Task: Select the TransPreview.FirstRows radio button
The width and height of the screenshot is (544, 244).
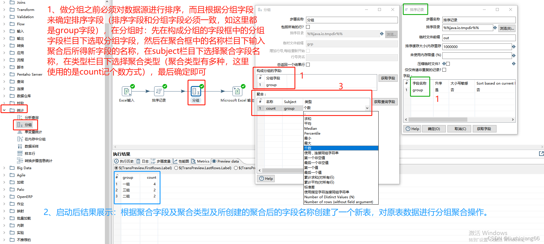Action: [x=116, y=168]
